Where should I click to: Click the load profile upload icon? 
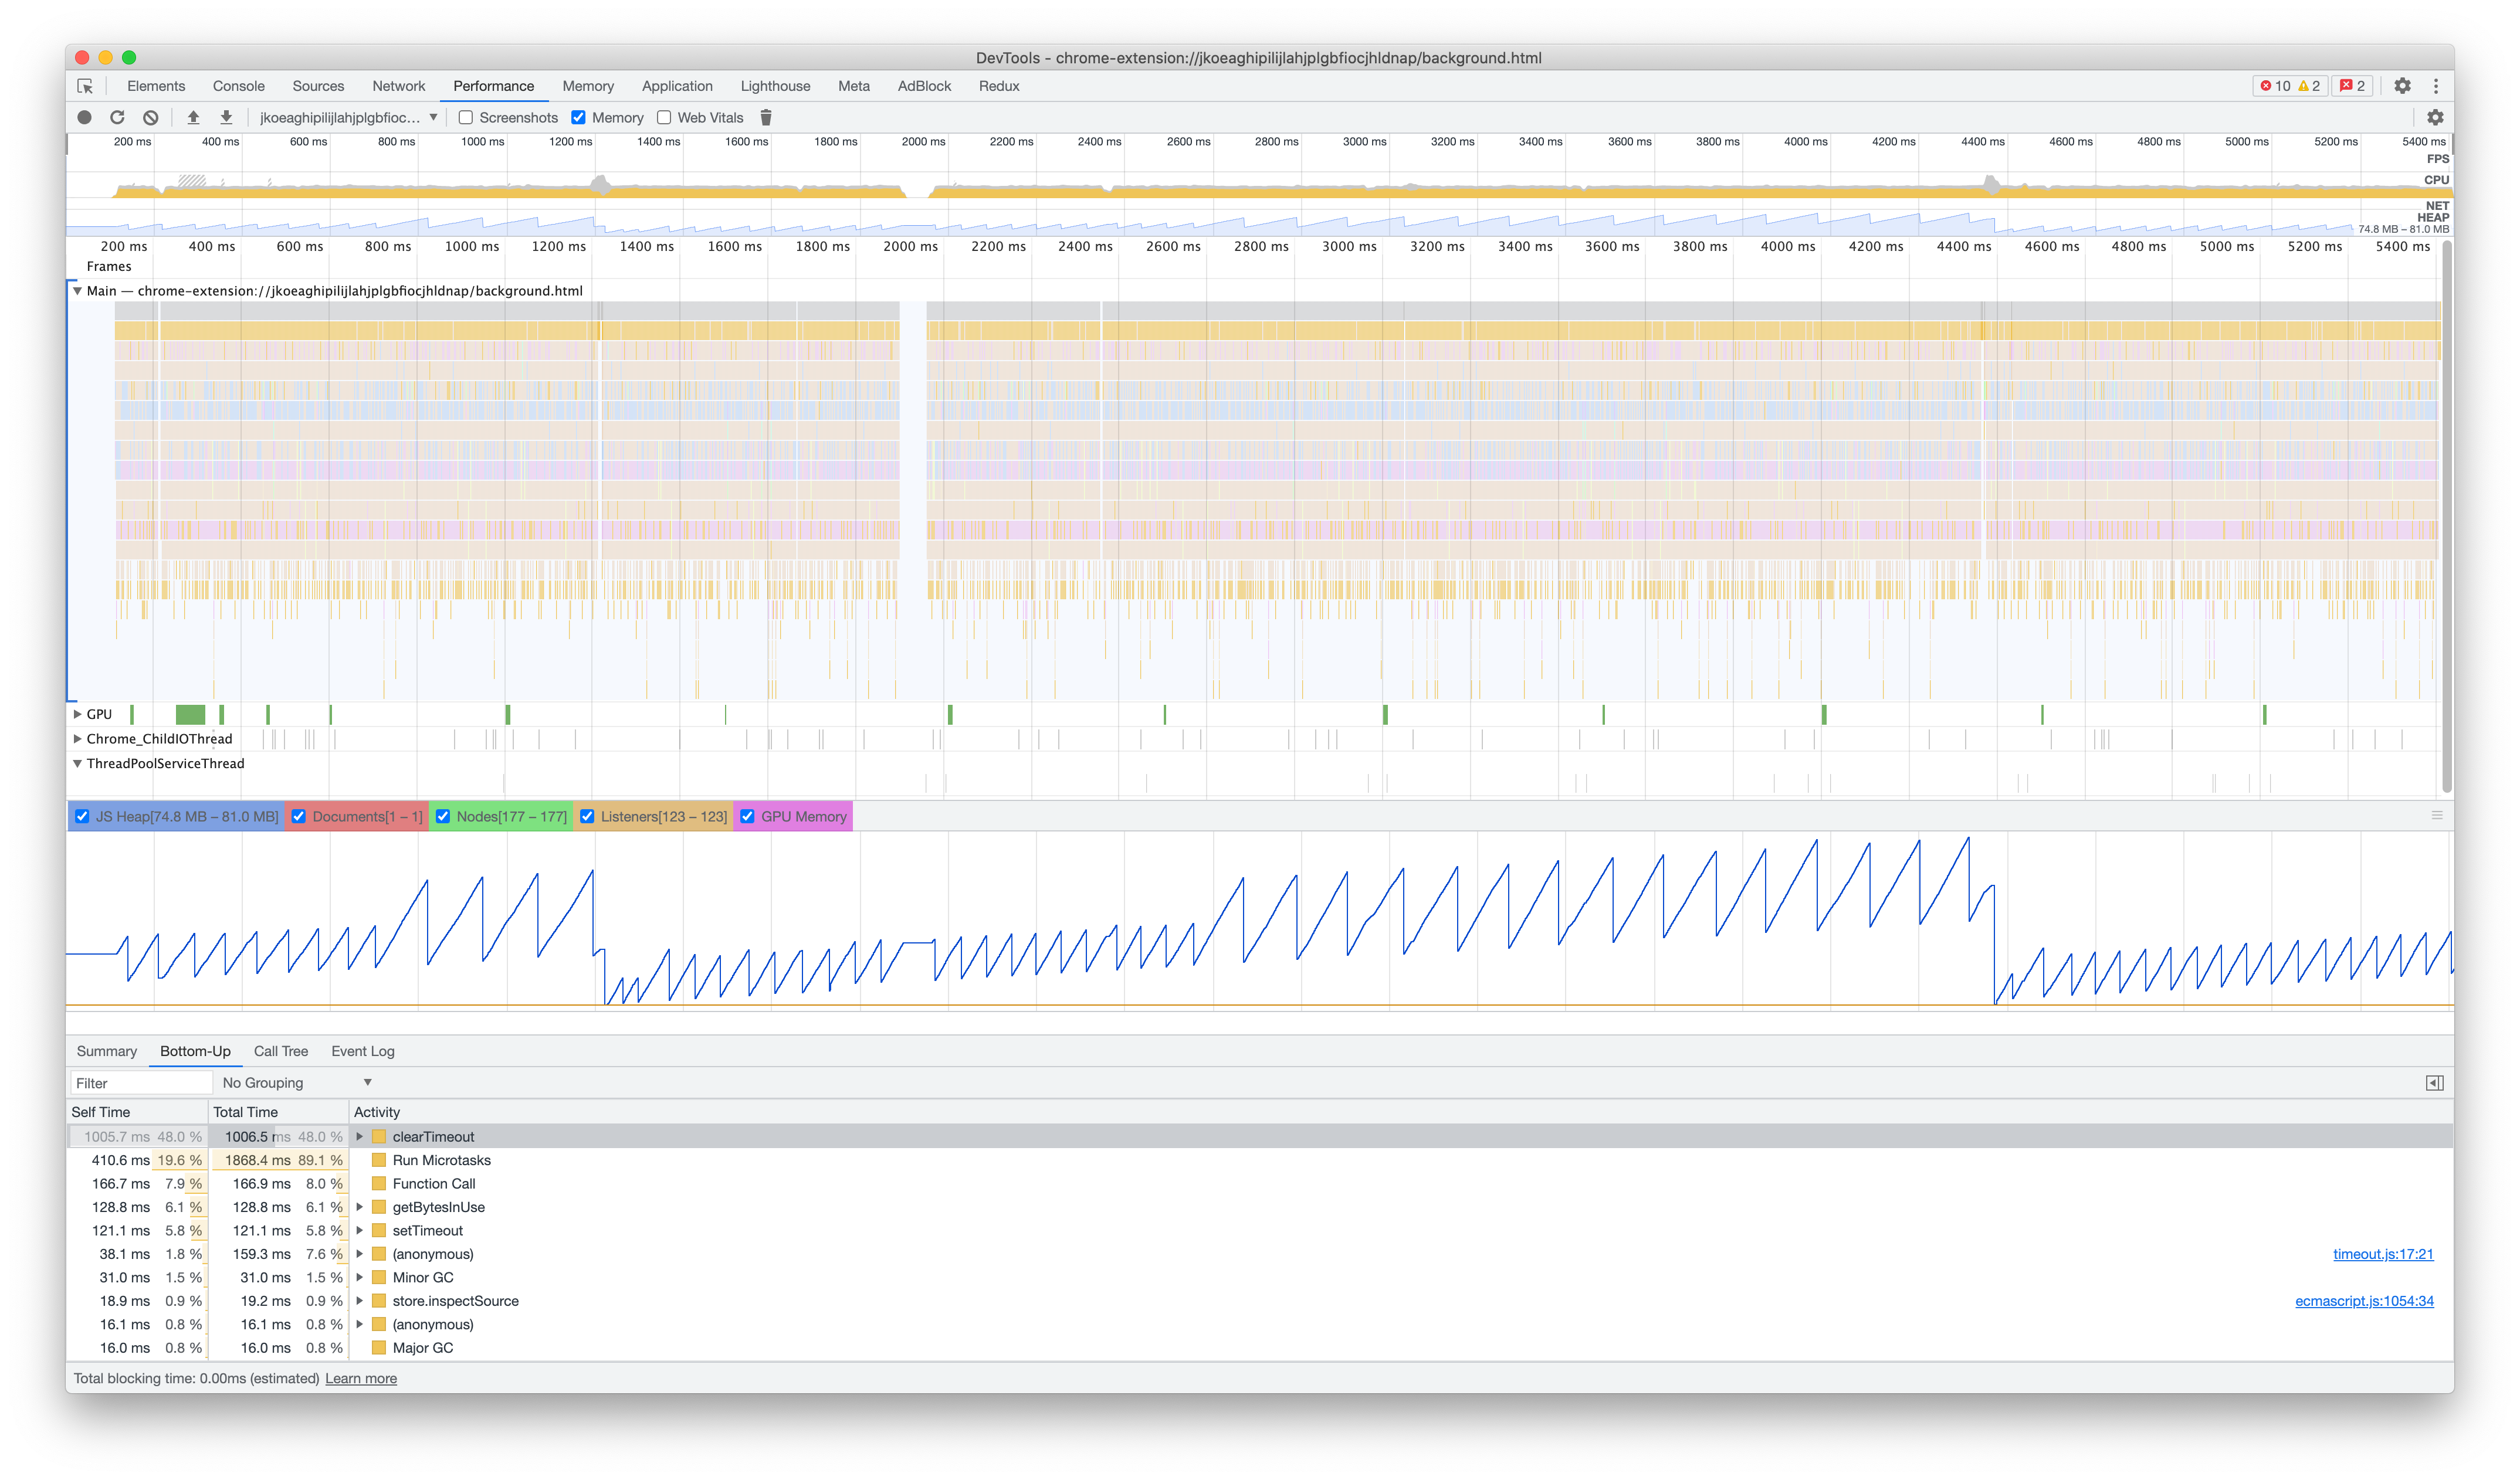pos(193,117)
